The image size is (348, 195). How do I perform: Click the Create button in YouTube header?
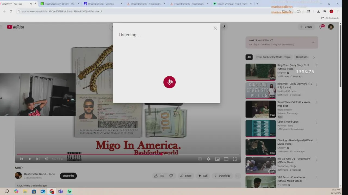point(306,27)
